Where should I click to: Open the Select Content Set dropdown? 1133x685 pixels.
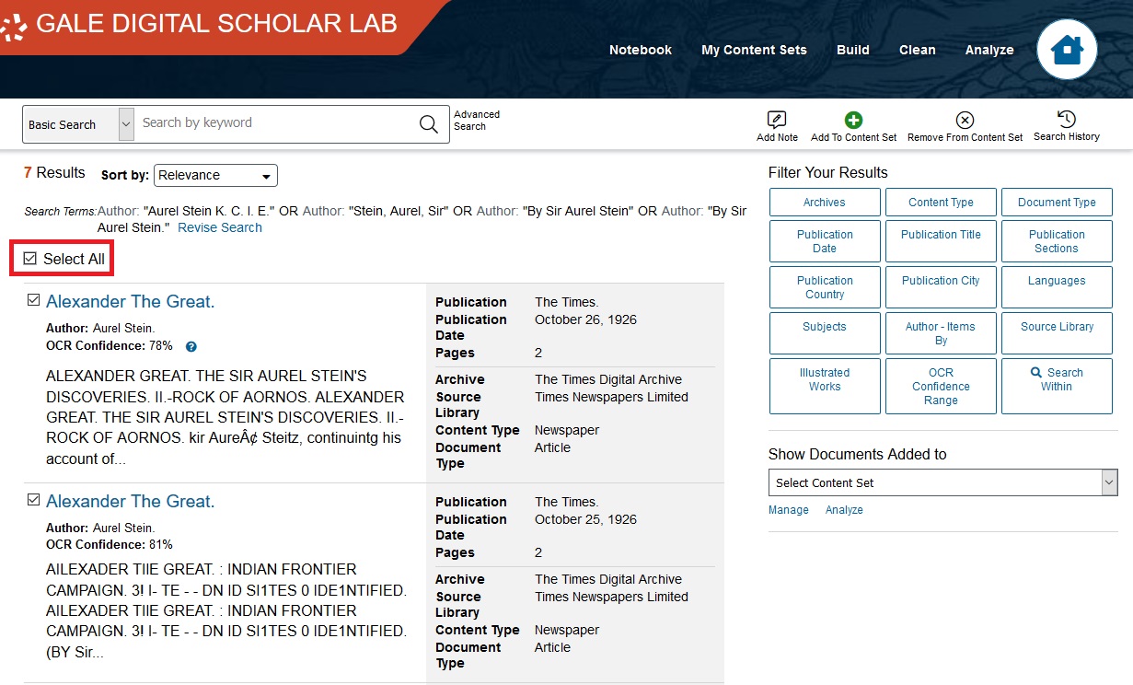(942, 482)
